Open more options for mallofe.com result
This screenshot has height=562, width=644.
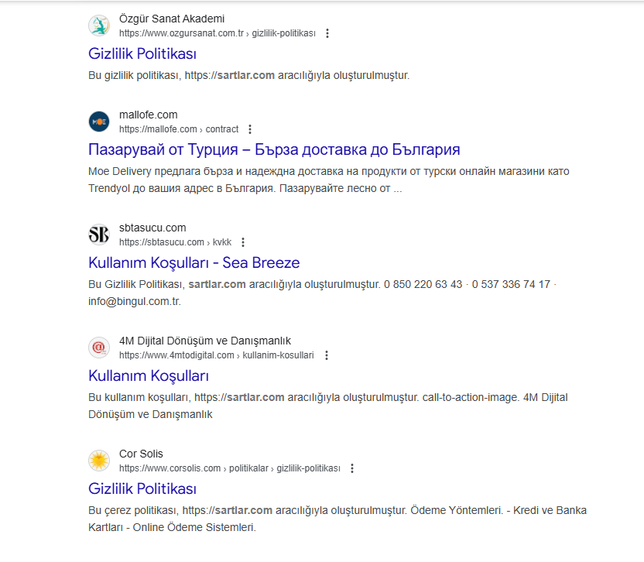(x=250, y=129)
